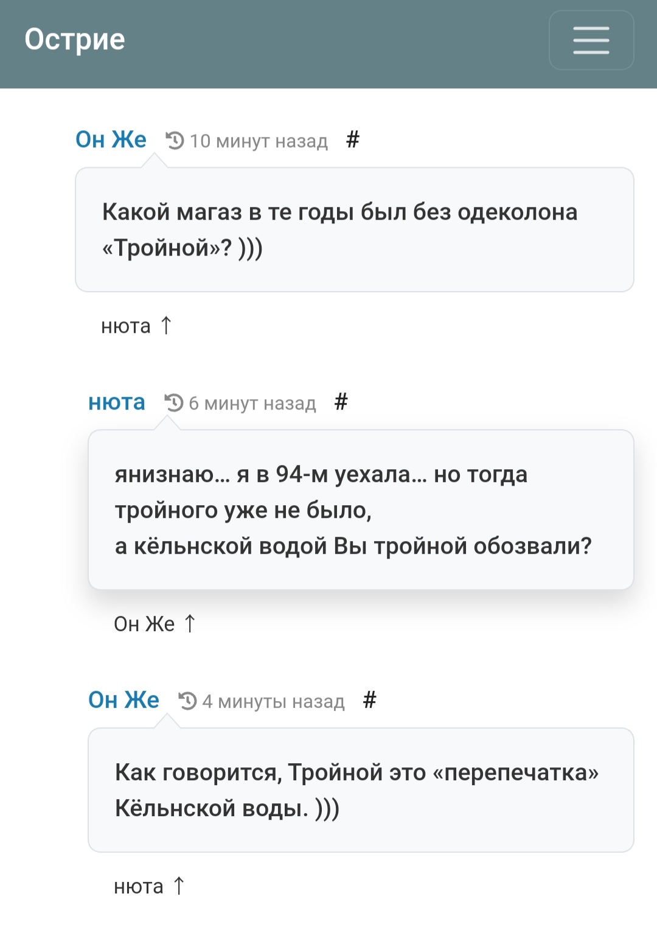This screenshot has width=657, height=947.
Task: Click timestamp text 4 минуты назад
Action: click(273, 702)
